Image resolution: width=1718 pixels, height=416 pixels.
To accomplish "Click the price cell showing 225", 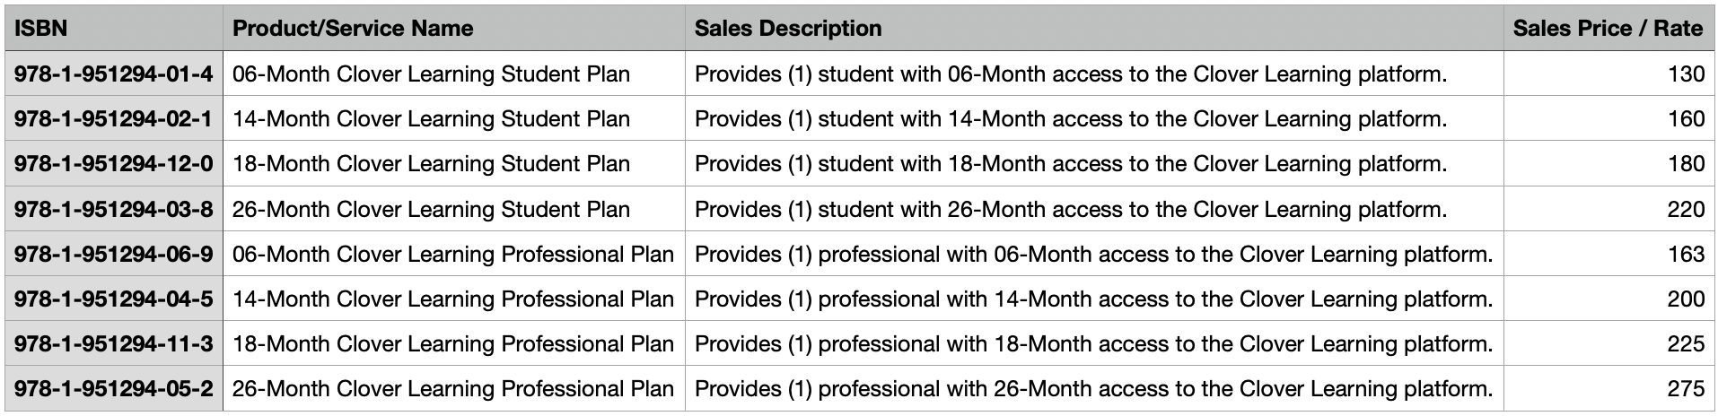I will (x=1608, y=343).
